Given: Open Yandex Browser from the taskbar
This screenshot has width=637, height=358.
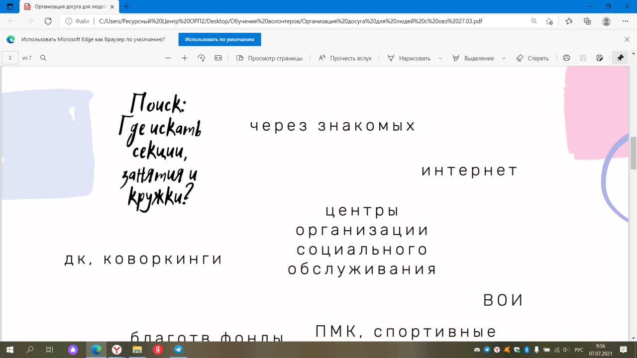Looking at the screenshot, I should pos(116,350).
